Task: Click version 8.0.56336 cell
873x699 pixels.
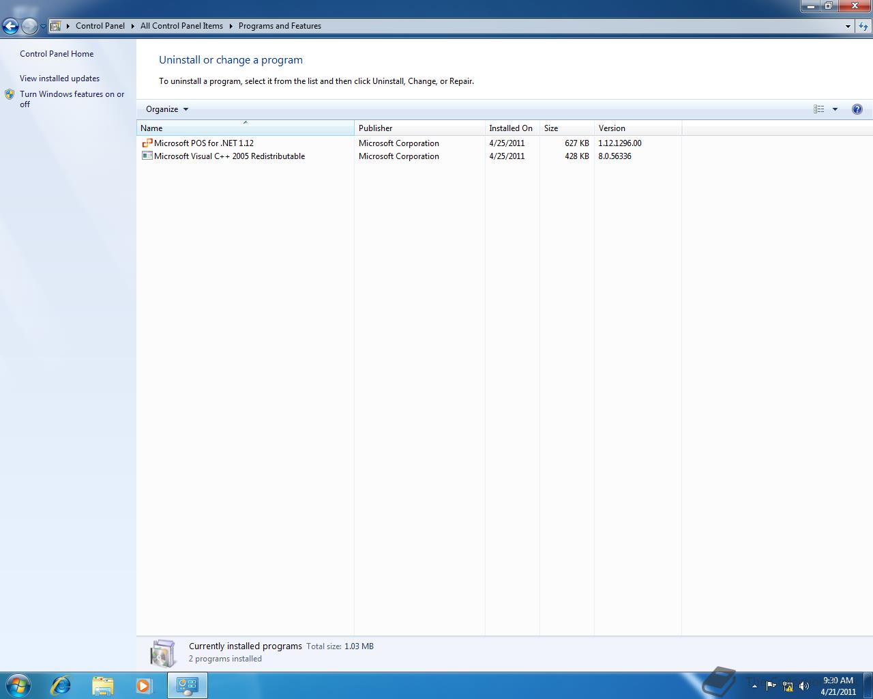Action: 615,156
